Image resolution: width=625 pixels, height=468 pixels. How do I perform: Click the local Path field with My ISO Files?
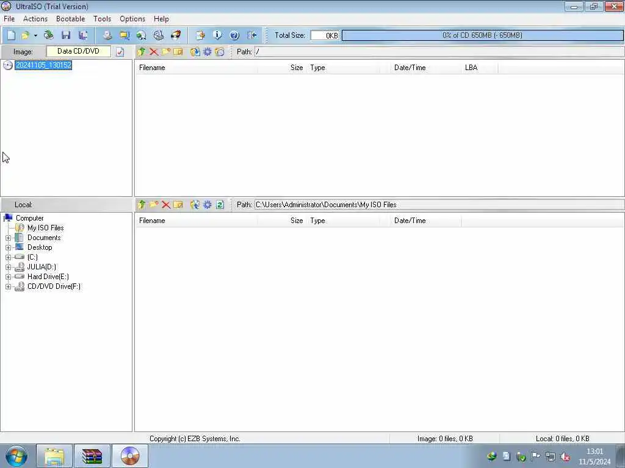[439, 205]
